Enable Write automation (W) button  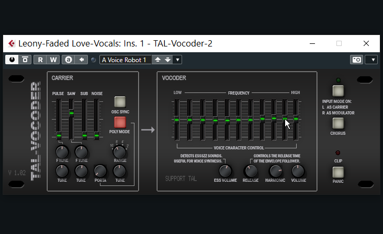tap(53, 60)
